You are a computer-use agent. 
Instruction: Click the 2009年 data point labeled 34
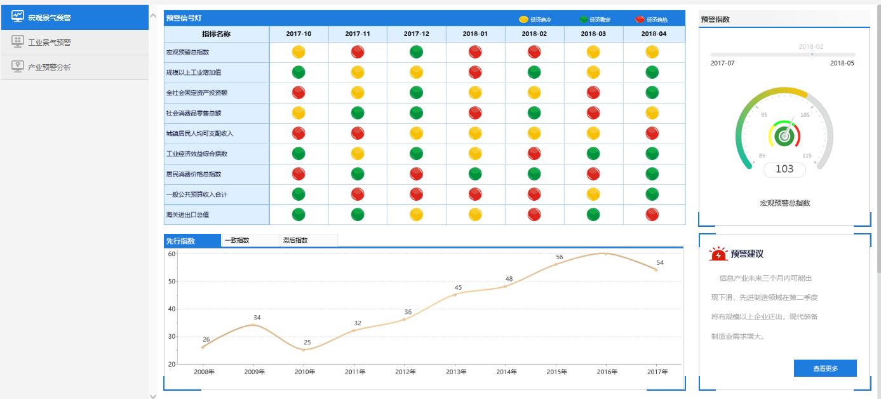(x=253, y=325)
